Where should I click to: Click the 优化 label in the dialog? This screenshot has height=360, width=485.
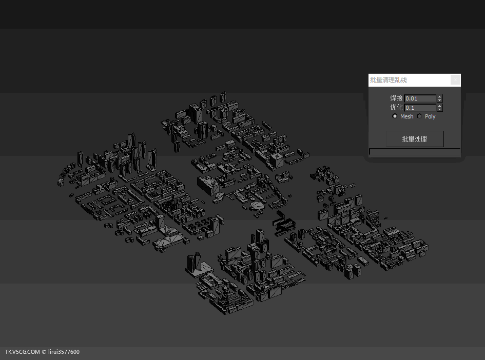click(396, 108)
